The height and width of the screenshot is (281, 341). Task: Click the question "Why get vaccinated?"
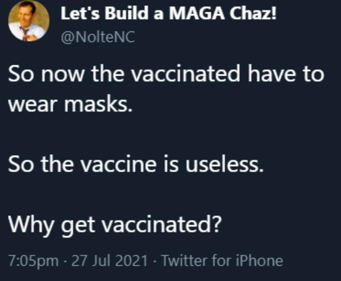114,225
